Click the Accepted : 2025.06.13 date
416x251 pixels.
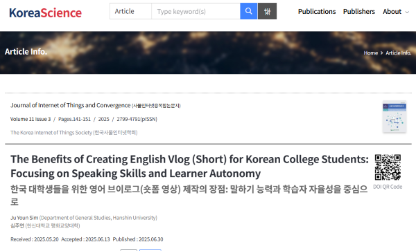coord(85,239)
